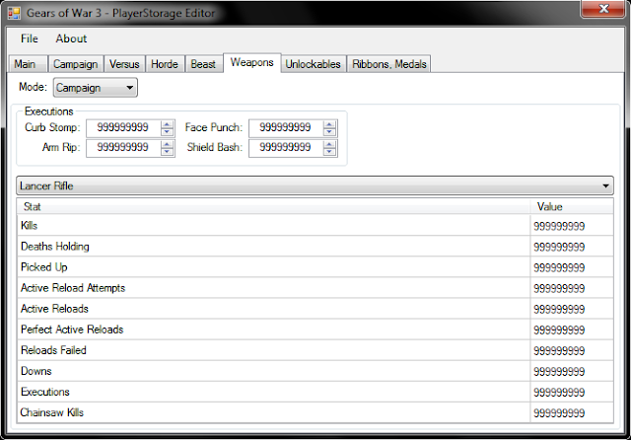Increase the Face Punch value with up arrow
Viewport: 631px width, 440px height.
click(329, 124)
